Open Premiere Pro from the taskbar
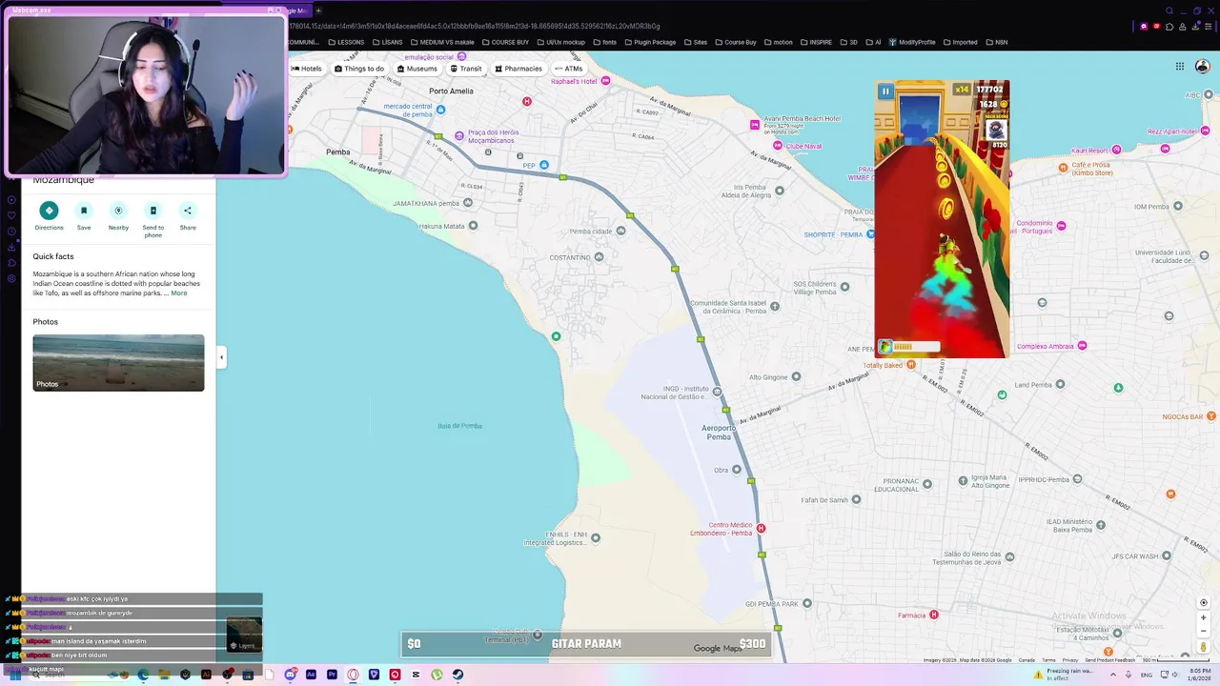This screenshot has height=686, width=1220. (x=332, y=675)
